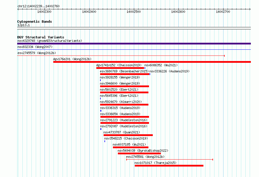Click nsv3928155 (Wenger2019) label
This screenshot has height=177, width=259.
pos(120,77)
